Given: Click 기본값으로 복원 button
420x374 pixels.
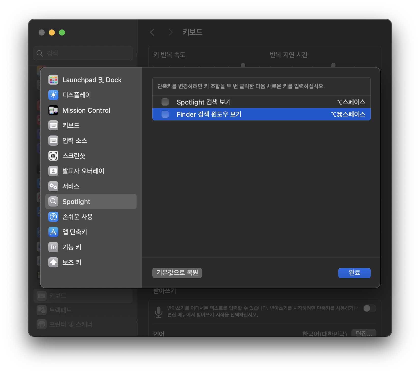Looking at the screenshot, I should click(177, 273).
